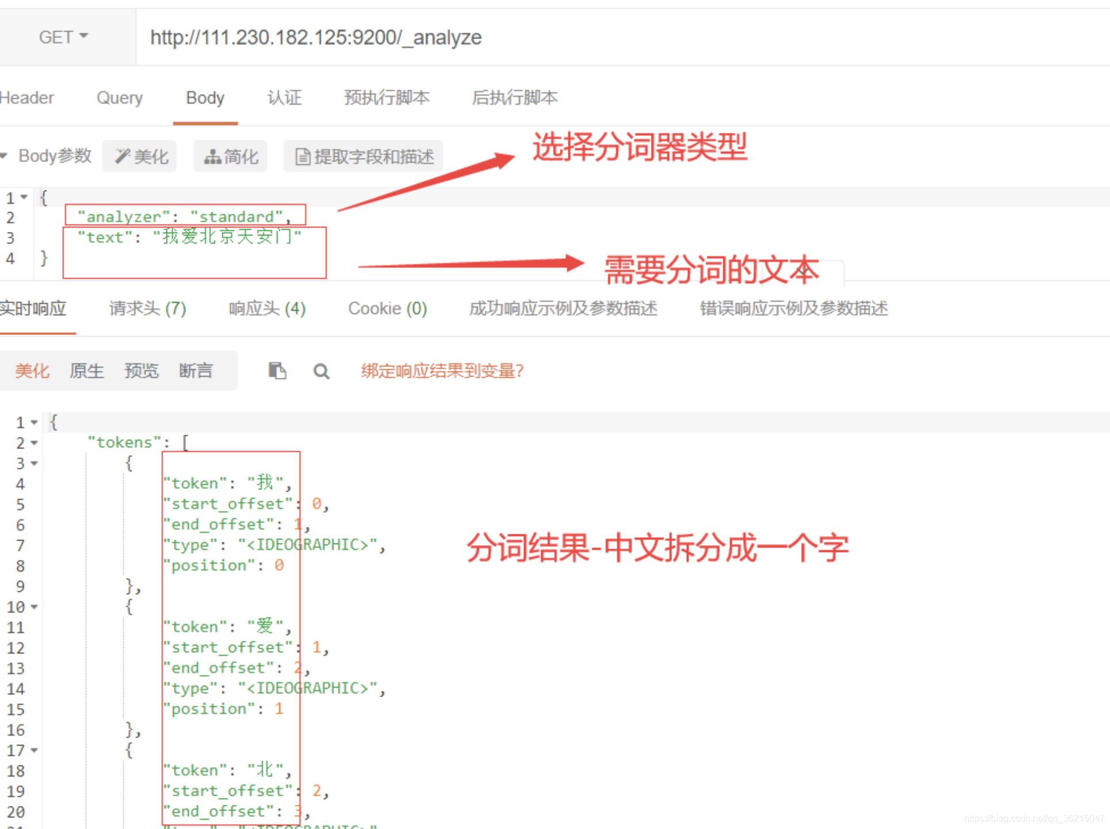Open the 预执行脚本 pre-script tab

[x=386, y=98]
